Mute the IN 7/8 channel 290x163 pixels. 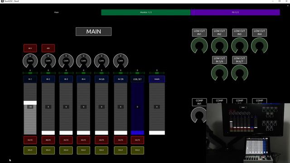pyautogui.click(x=121, y=140)
